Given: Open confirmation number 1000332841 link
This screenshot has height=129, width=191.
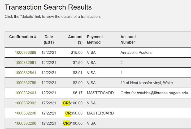Looking at the screenshot, I should click(25, 73).
